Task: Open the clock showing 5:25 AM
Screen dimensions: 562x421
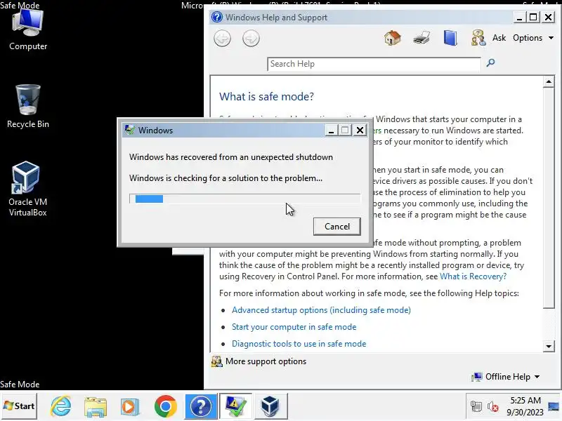Action: (525, 406)
